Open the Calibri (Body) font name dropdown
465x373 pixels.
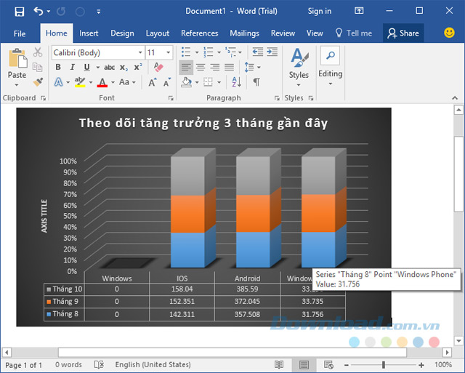point(138,52)
